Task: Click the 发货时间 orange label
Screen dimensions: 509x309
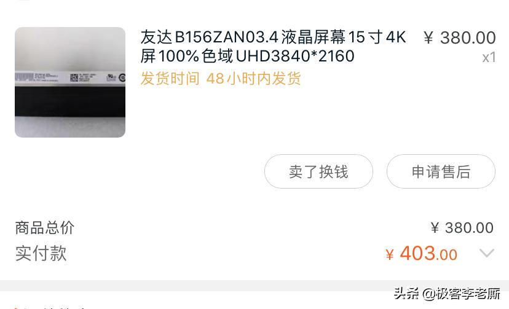Action: 170,79
